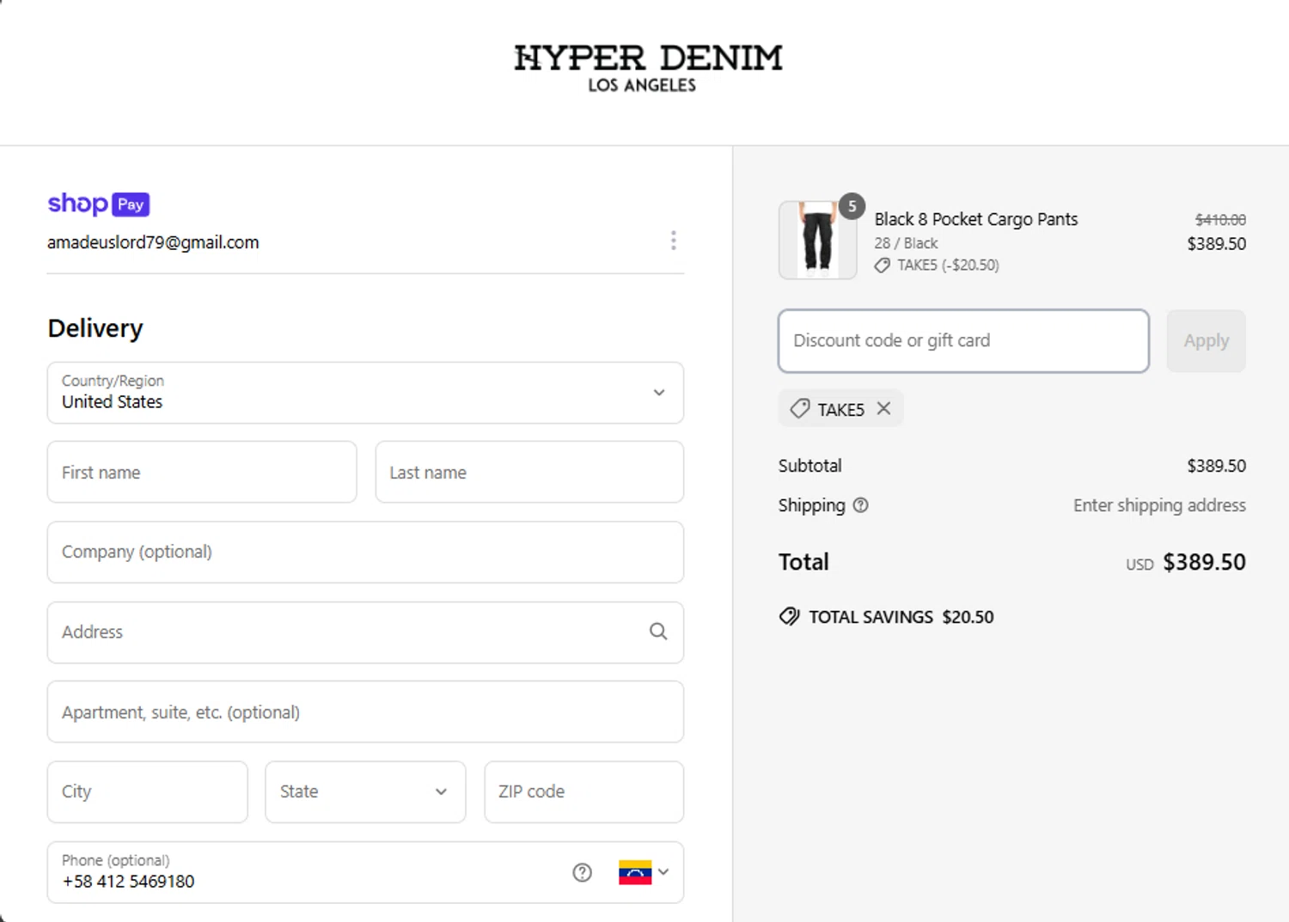The height and width of the screenshot is (922, 1289).
Task: Open the cargo pants product thumbnail
Action: click(817, 240)
